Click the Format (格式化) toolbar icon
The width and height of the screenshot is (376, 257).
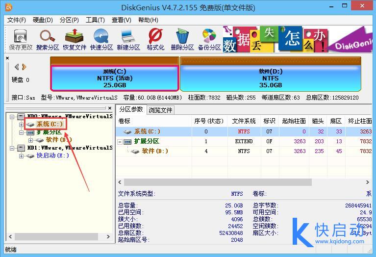coord(155,40)
